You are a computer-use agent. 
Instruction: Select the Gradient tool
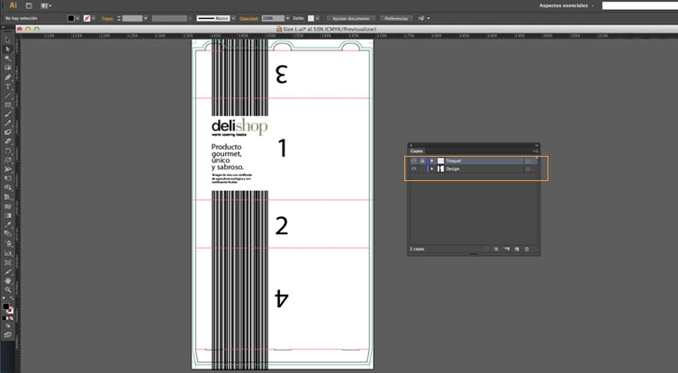(x=7, y=215)
